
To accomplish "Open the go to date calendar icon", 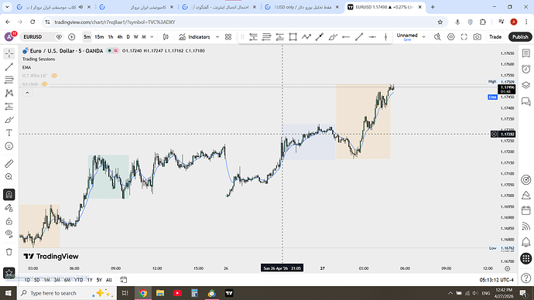I will click(123, 280).
